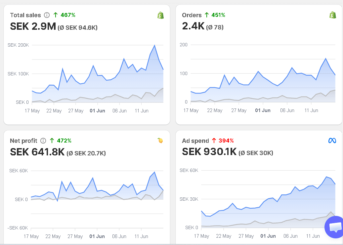This screenshot has width=343, height=245.
Task: Click the 01 Jun label on Total sales chart
Action: pos(97,111)
